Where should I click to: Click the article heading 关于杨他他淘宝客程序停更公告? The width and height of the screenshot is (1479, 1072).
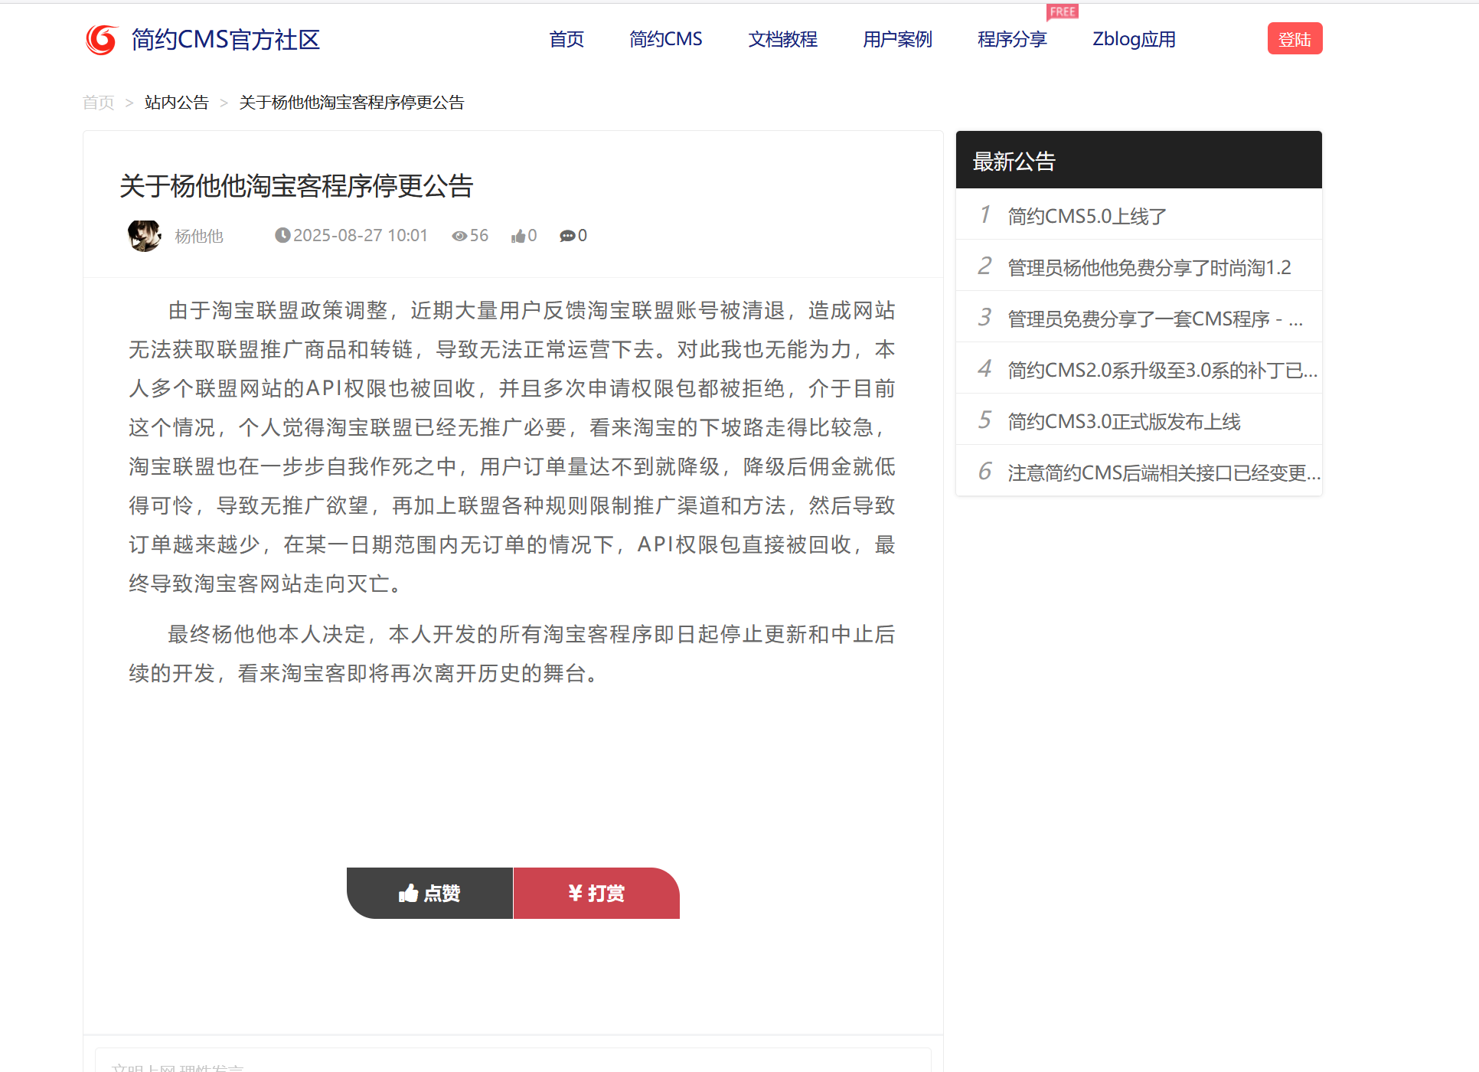tap(297, 185)
